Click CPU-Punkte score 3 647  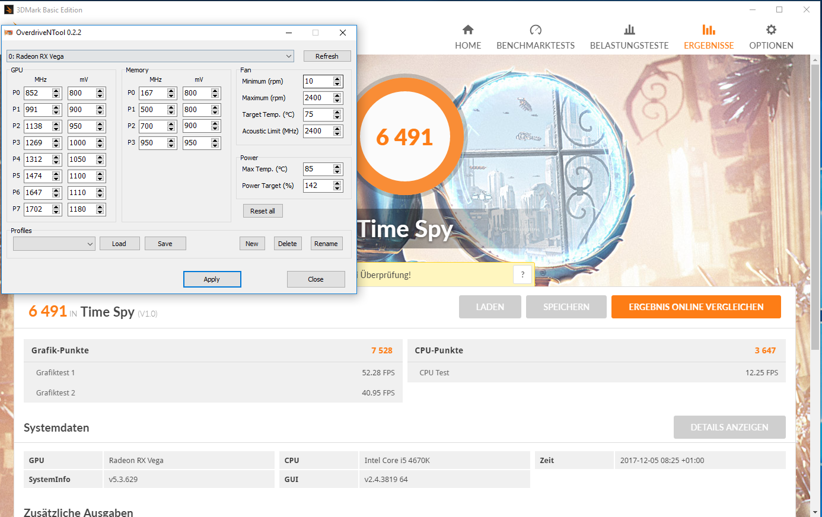click(765, 350)
